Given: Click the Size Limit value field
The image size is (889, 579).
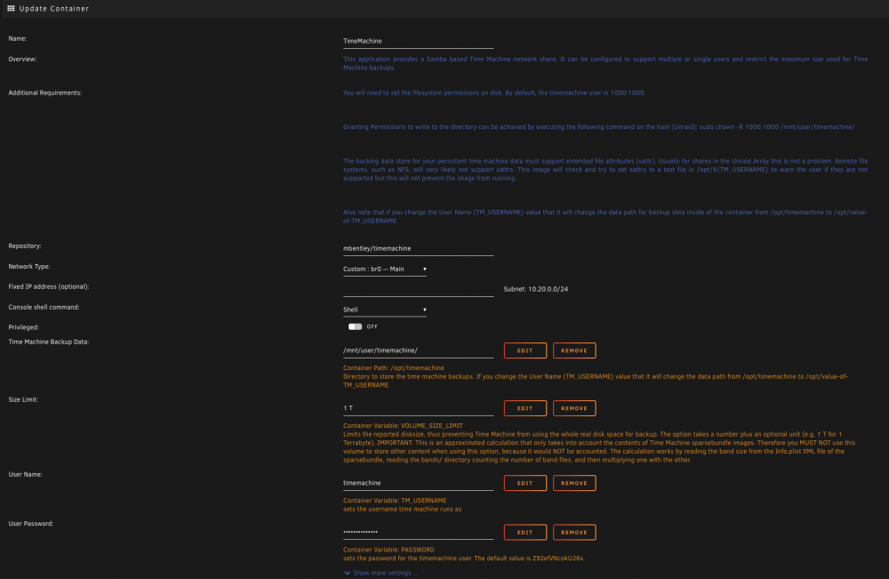Looking at the screenshot, I should [x=418, y=408].
